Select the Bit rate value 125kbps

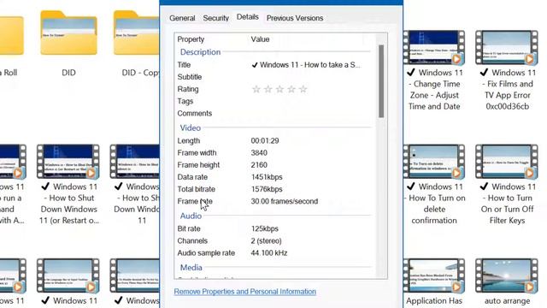[264, 229]
